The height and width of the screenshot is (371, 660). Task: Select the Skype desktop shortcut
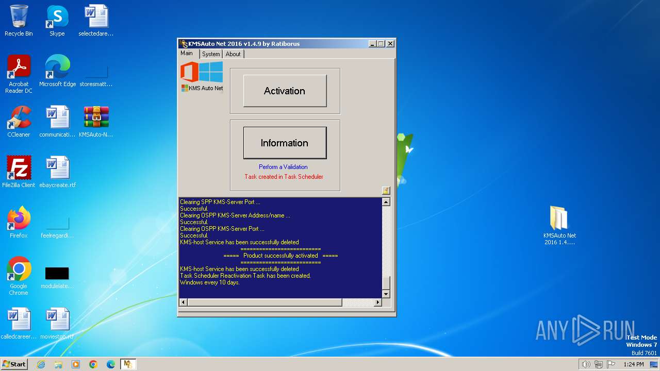(57, 21)
